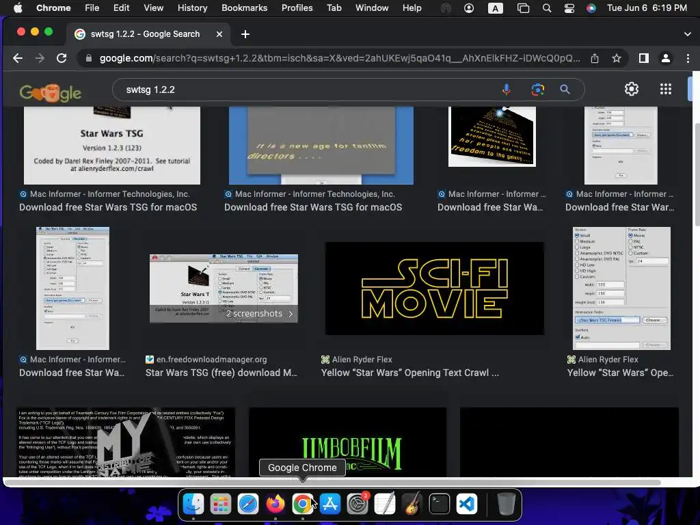Open the 'new age for fanfilm directors' thumbnail

tap(321, 145)
